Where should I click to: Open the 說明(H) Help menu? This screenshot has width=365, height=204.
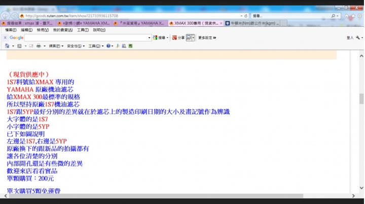[x=99, y=30]
